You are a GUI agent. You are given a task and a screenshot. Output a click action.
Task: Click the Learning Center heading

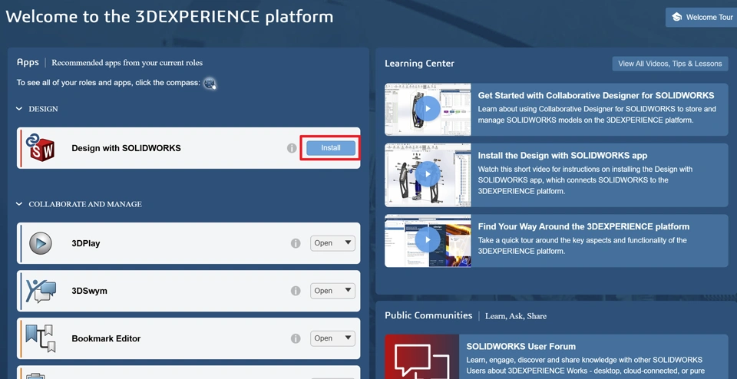point(419,64)
